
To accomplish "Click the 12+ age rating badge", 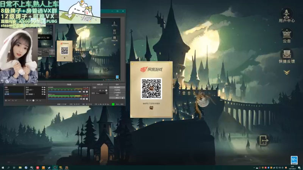I will (x=294, y=160).
